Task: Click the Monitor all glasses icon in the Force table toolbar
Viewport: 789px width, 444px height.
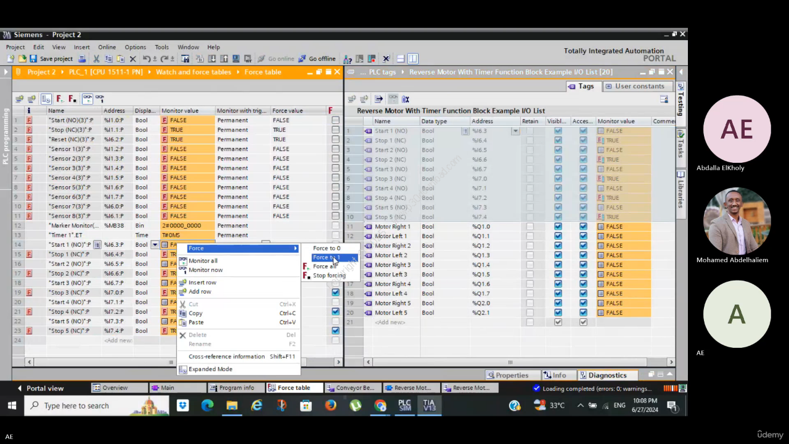Action: pos(87,99)
